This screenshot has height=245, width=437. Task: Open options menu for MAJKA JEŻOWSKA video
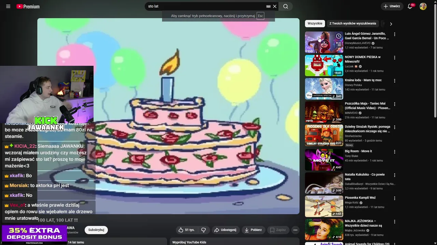coord(395,222)
